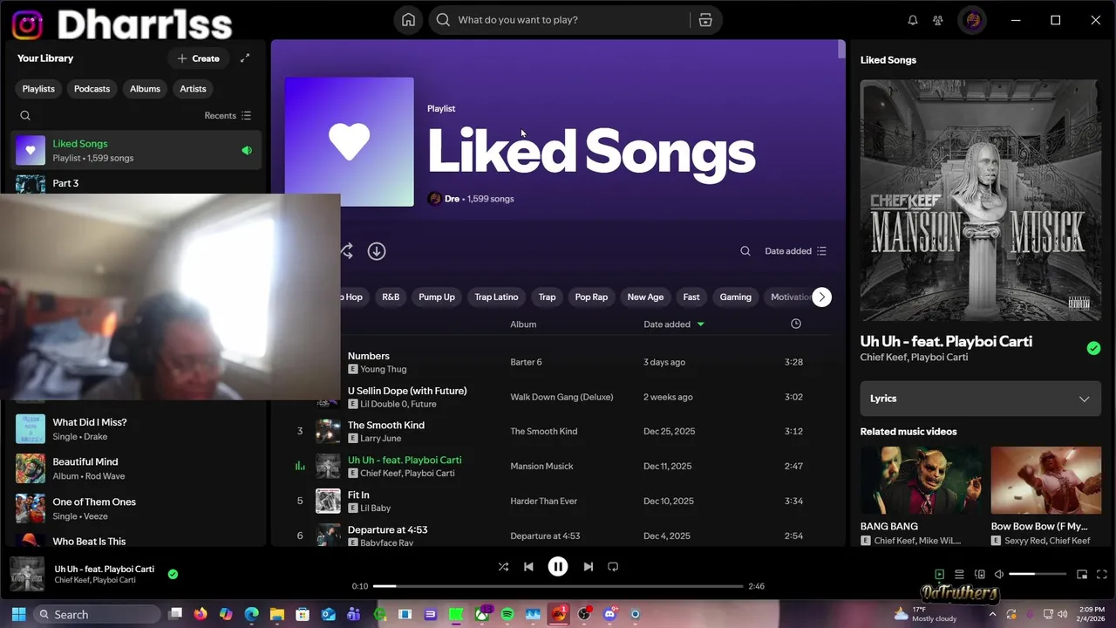Skip to the next track

[x=589, y=567]
